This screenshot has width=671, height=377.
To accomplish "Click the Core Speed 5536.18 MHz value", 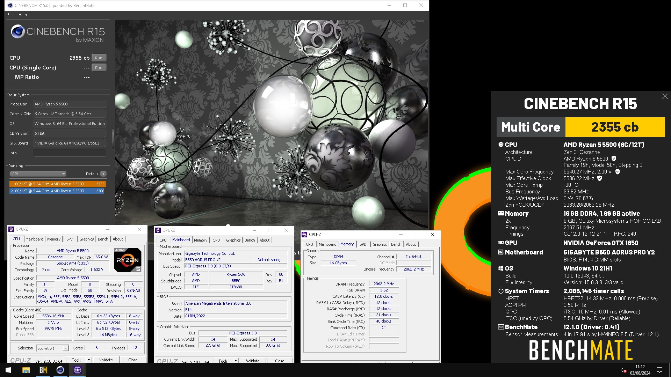I will click(53, 316).
